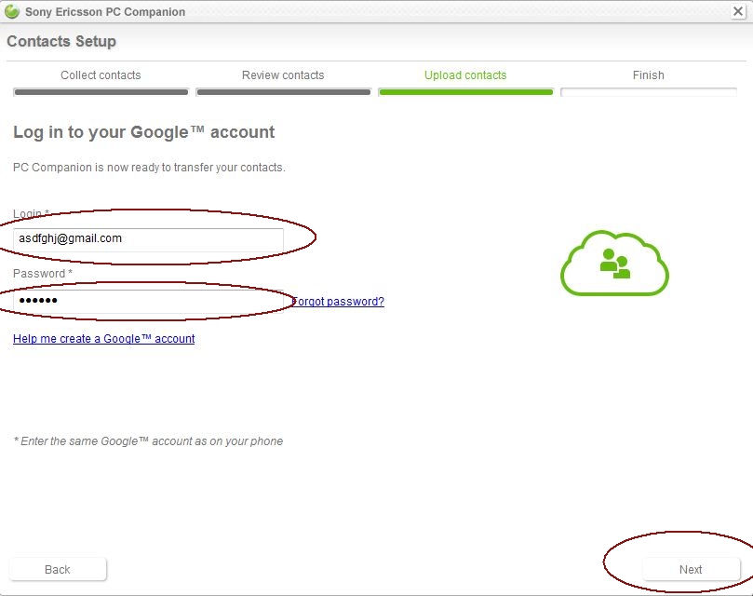The image size is (753, 596).
Task: Click the Collect contacts progress bar
Action: pyautogui.click(x=101, y=92)
